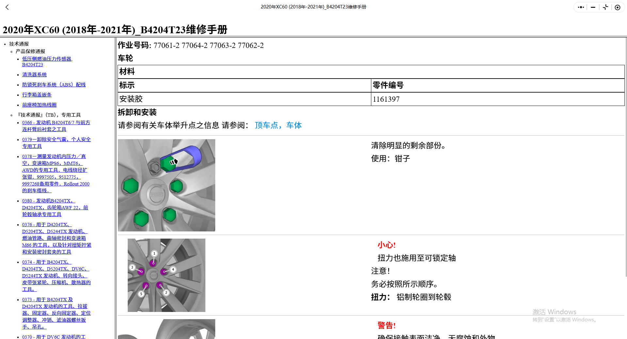
Task: Click the red 小心! caution label
Action: 387,245
